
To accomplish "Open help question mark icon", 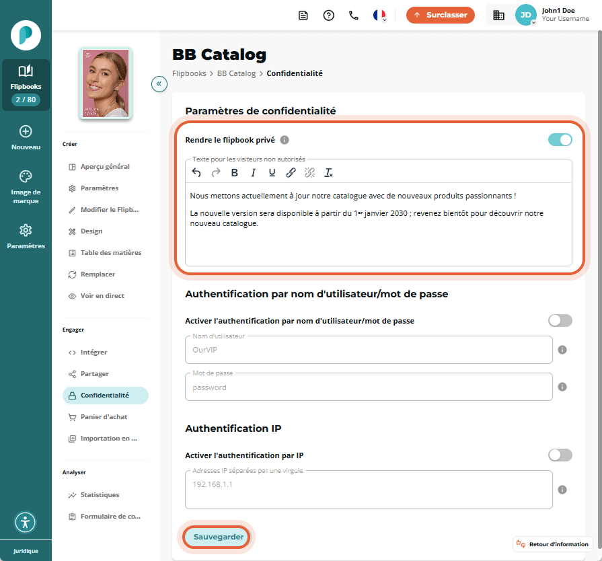I will point(329,15).
